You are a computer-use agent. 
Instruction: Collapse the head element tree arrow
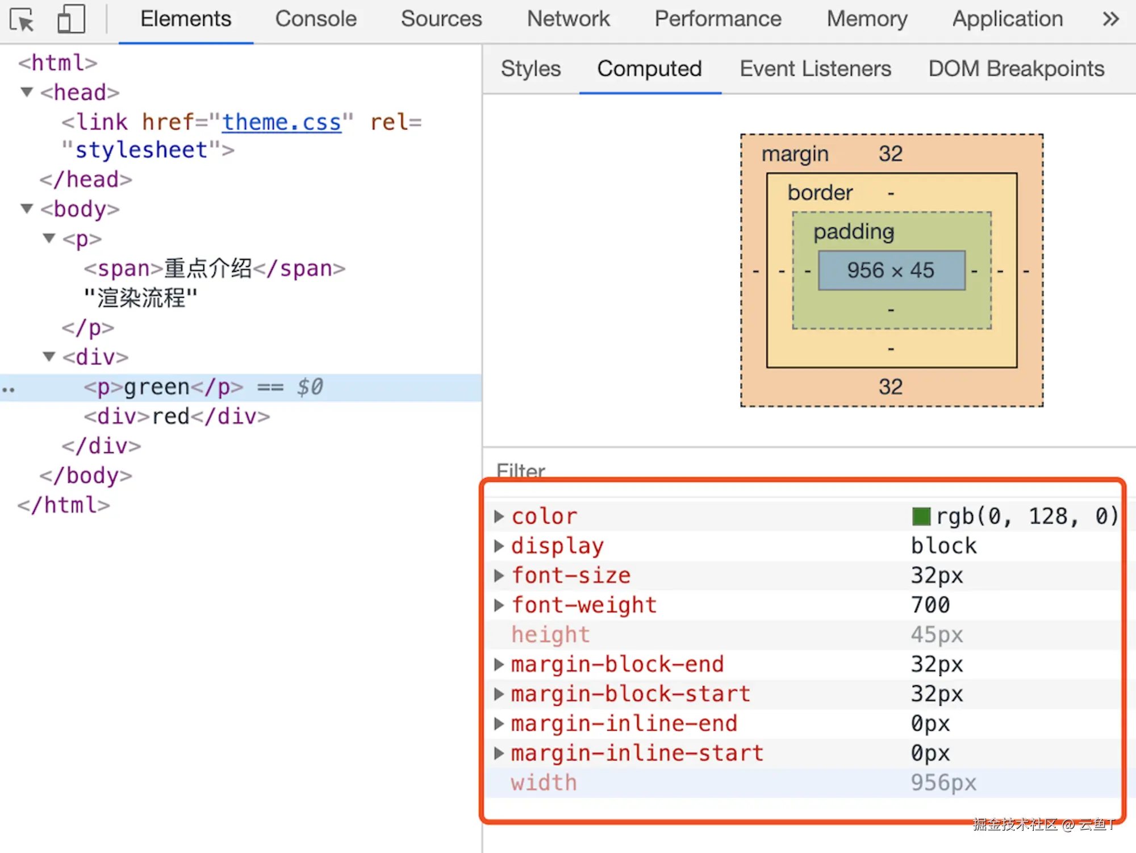pyautogui.click(x=26, y=92)
